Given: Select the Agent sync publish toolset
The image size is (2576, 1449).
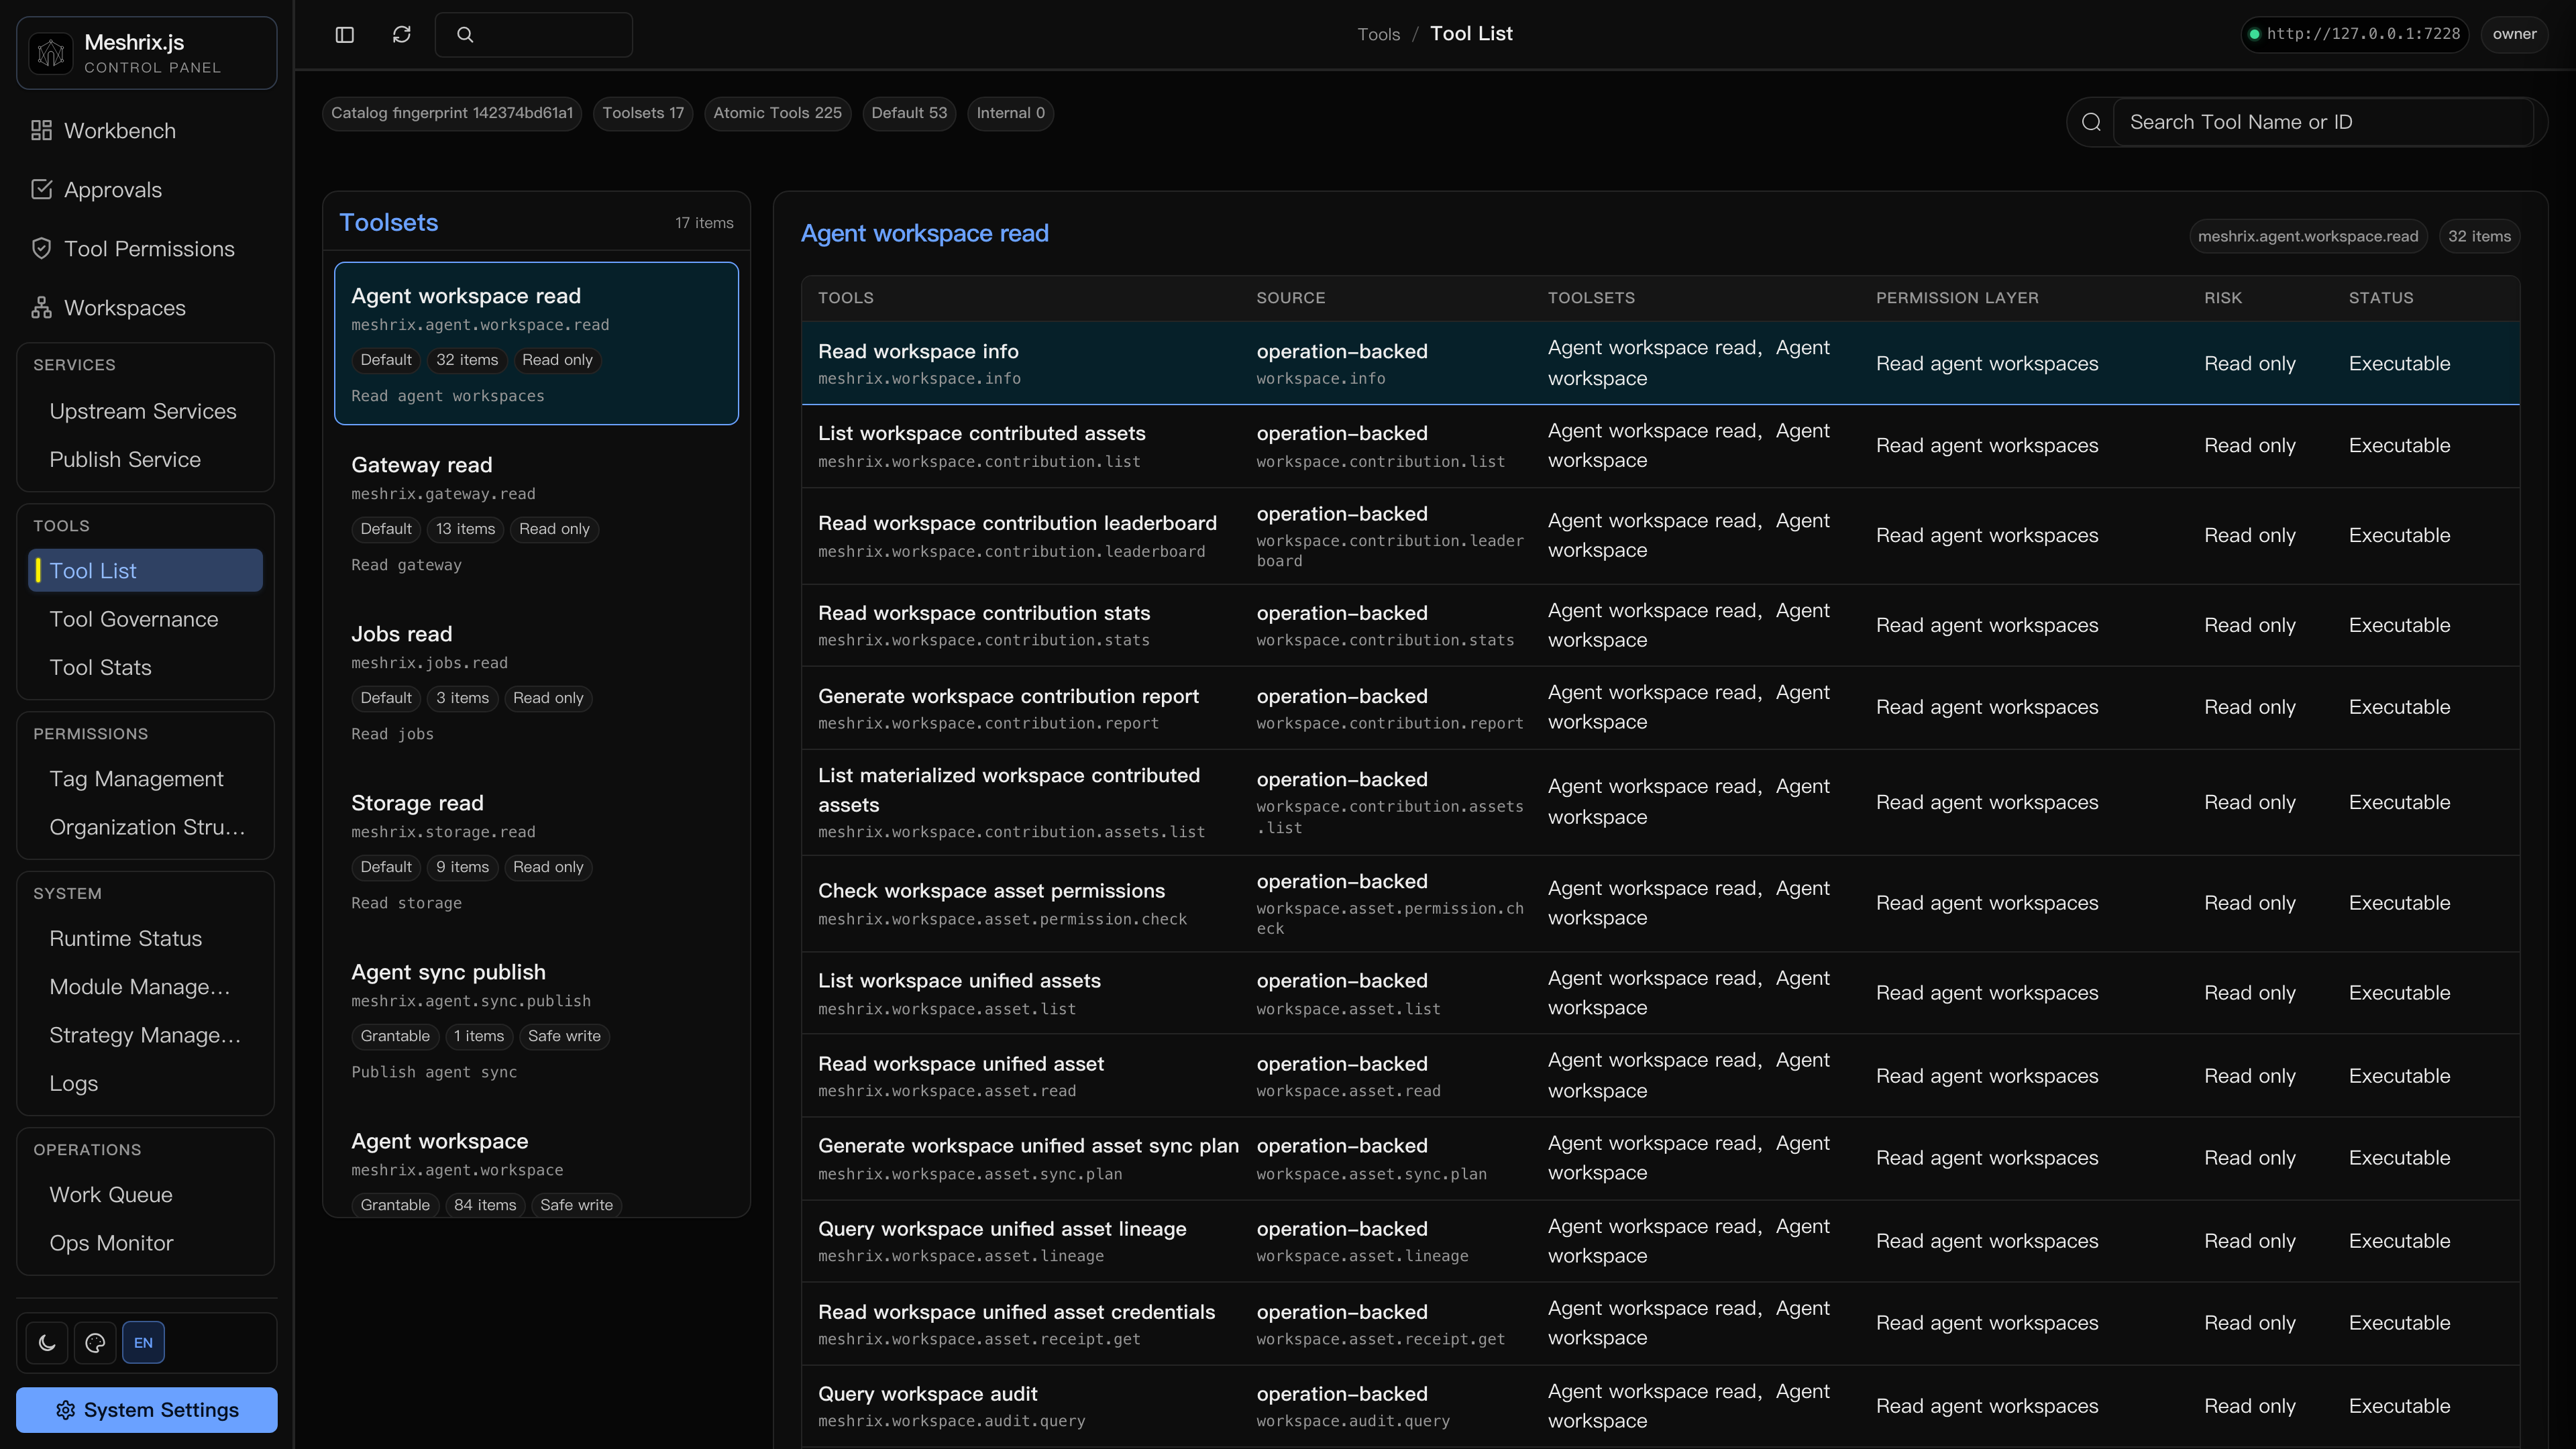Looking at the screenshot, I should 537,1020.
